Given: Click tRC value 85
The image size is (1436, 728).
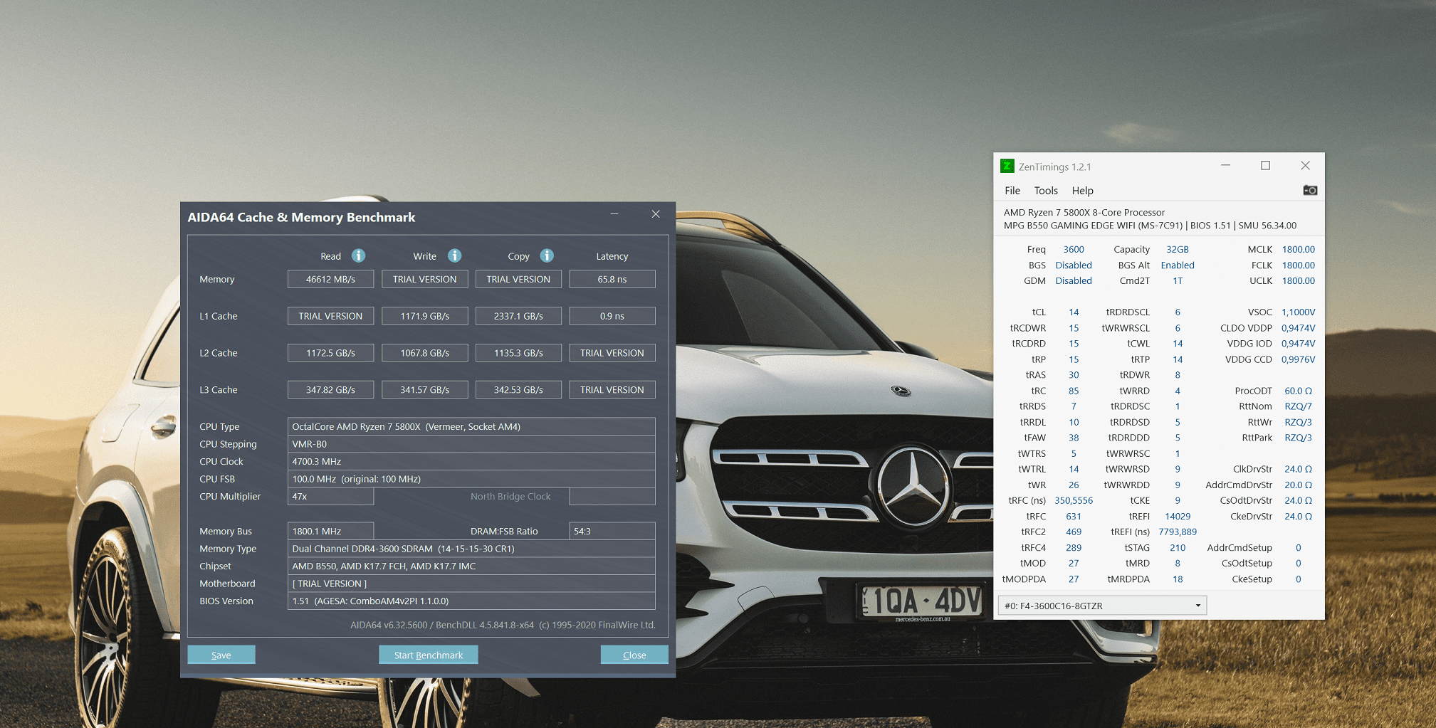Looking at the screenshot, I should coord(1074,391).
